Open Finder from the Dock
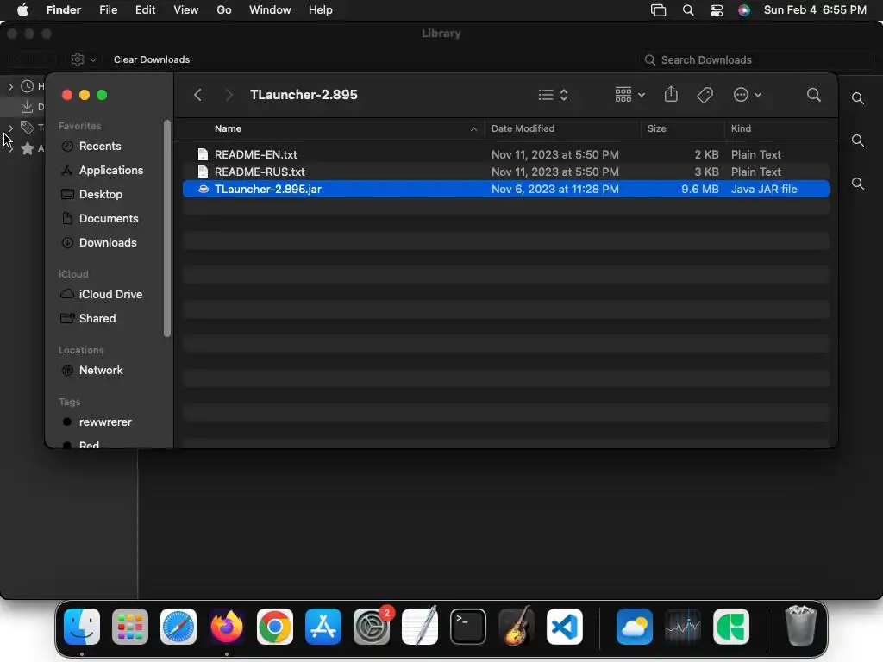 tap(82, 627)
